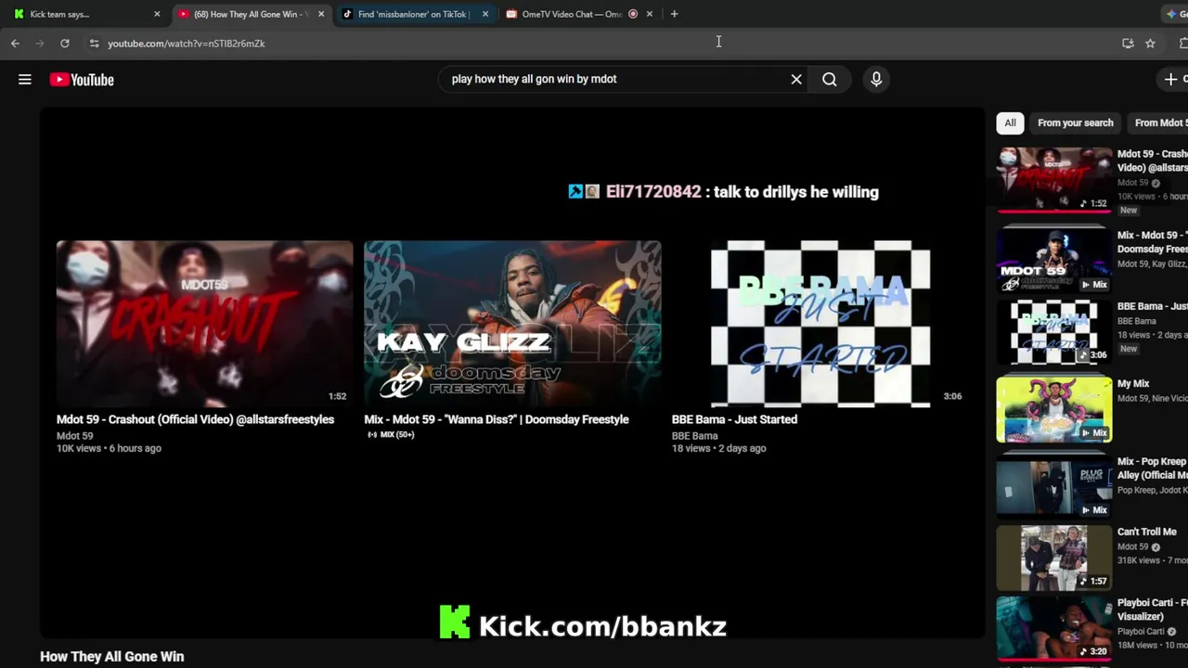Image resolution: width=1188 pixels, height=668 pixels.
Task: Open Pop Kreep mix sidebar thumbnail
Action: tap(1053, 485)
